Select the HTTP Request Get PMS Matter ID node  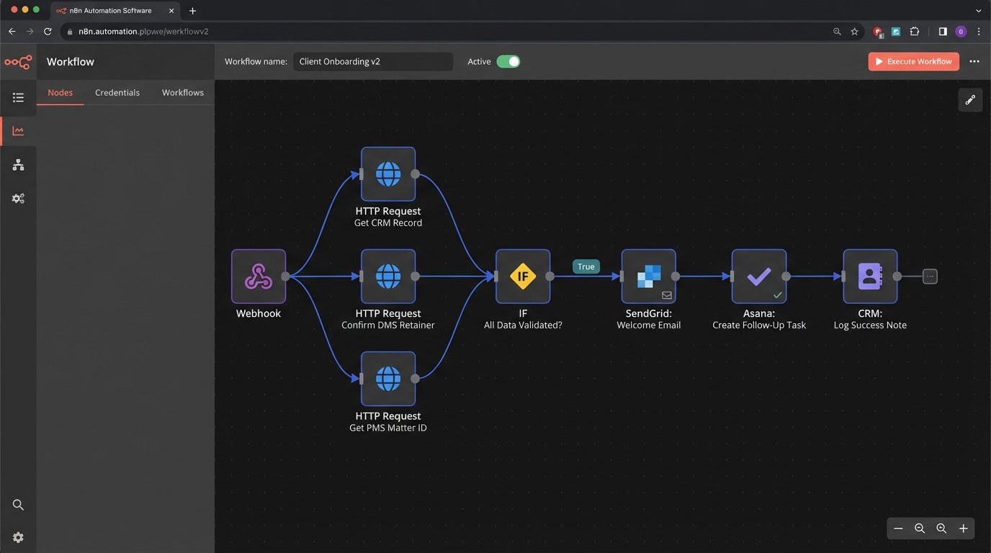(x=388, y=378)
